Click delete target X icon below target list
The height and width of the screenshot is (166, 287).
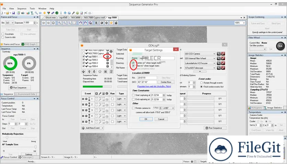[x=105, y=71]
